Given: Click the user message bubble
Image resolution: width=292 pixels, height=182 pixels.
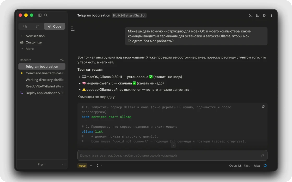Looking at the screenshot, I should pos(196,36).
